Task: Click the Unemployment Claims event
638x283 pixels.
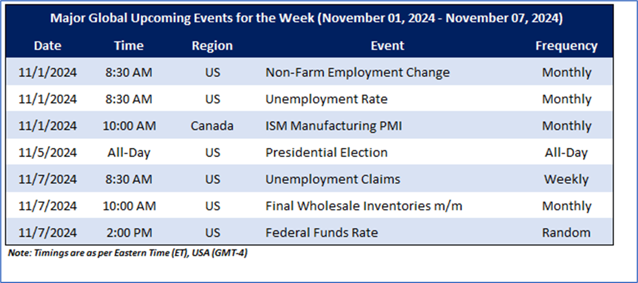Action: [332, 179]
